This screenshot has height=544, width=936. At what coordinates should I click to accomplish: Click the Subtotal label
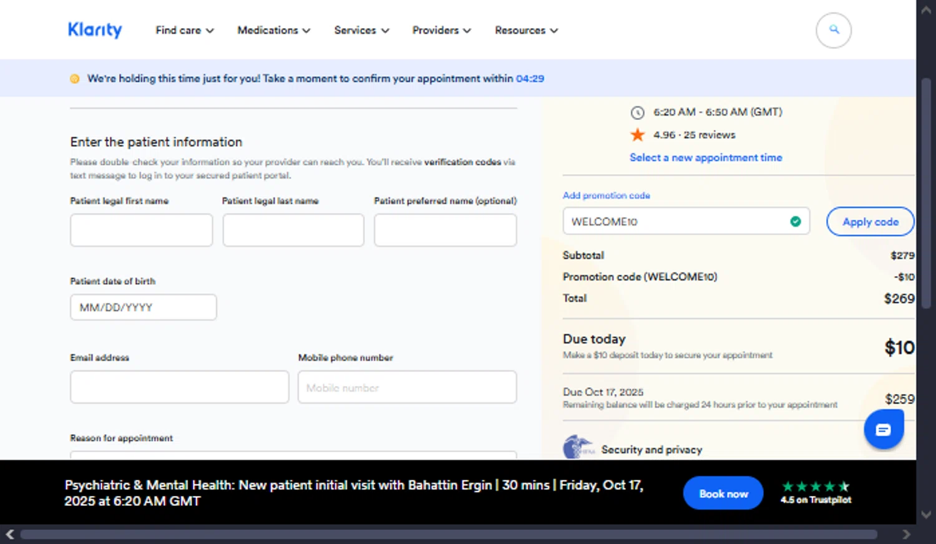point(583,255)
